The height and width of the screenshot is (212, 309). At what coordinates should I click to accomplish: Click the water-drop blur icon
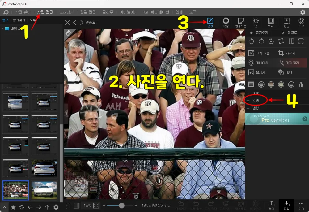301,84
